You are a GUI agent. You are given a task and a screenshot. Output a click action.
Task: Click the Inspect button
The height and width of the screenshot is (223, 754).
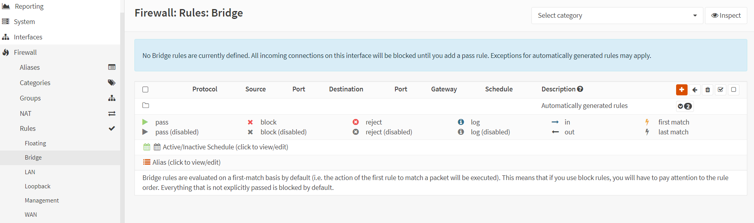click(726, 16)
